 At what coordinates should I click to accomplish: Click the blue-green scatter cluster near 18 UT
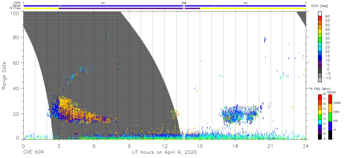click(x=241, y=114)
